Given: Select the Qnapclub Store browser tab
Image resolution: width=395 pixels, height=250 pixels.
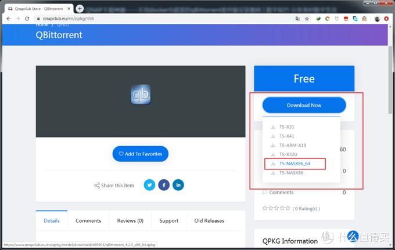Looking at the screenshot, I should coord(39,9).
